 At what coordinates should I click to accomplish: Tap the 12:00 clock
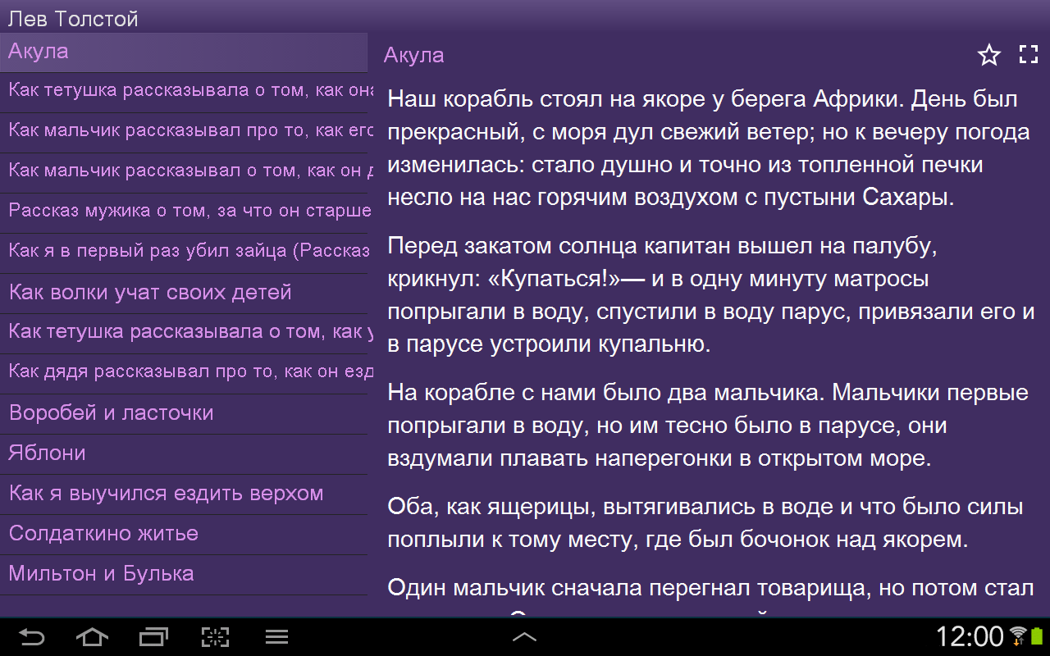point(970,636)
